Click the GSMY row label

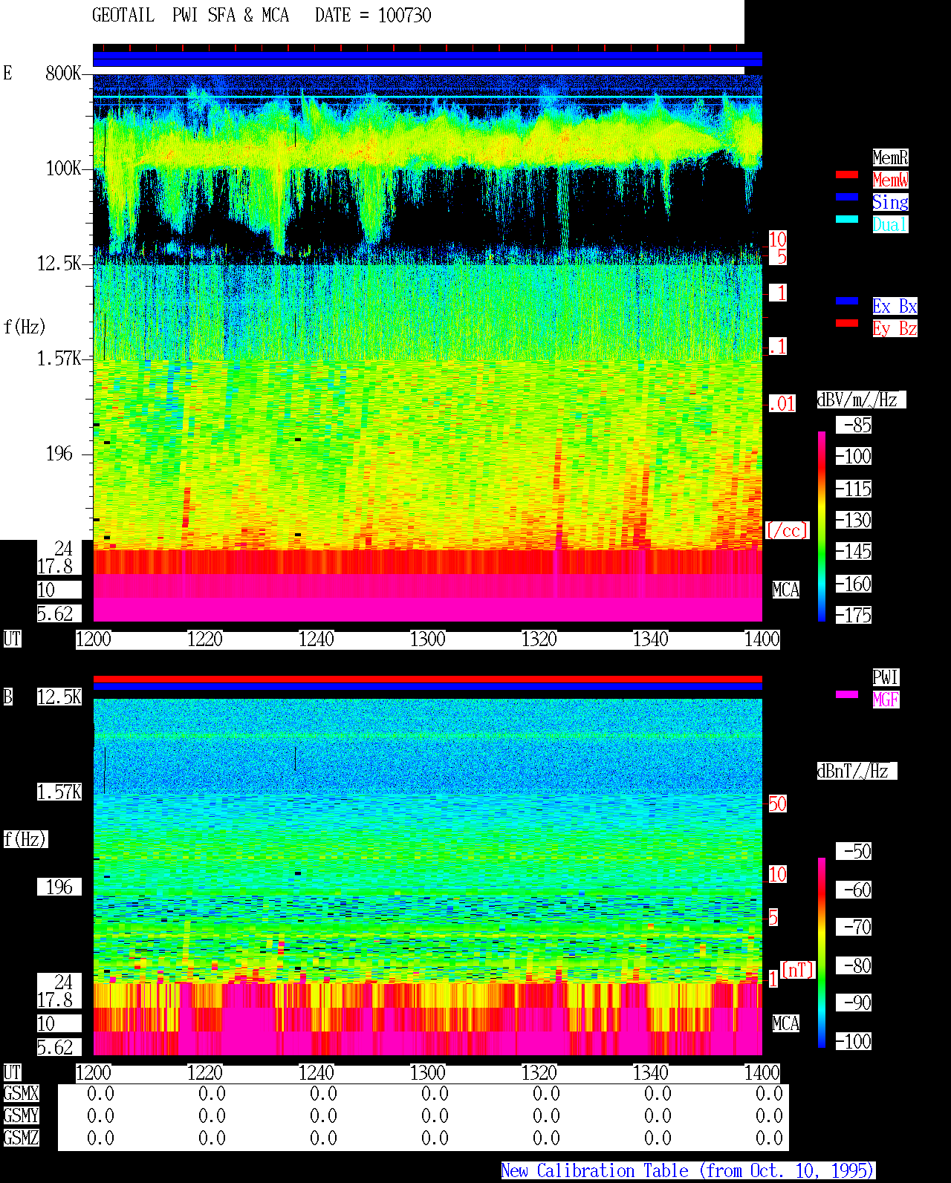point(21,1115)
